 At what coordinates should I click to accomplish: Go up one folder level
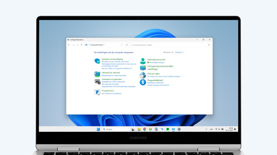[x=81, y=45]
